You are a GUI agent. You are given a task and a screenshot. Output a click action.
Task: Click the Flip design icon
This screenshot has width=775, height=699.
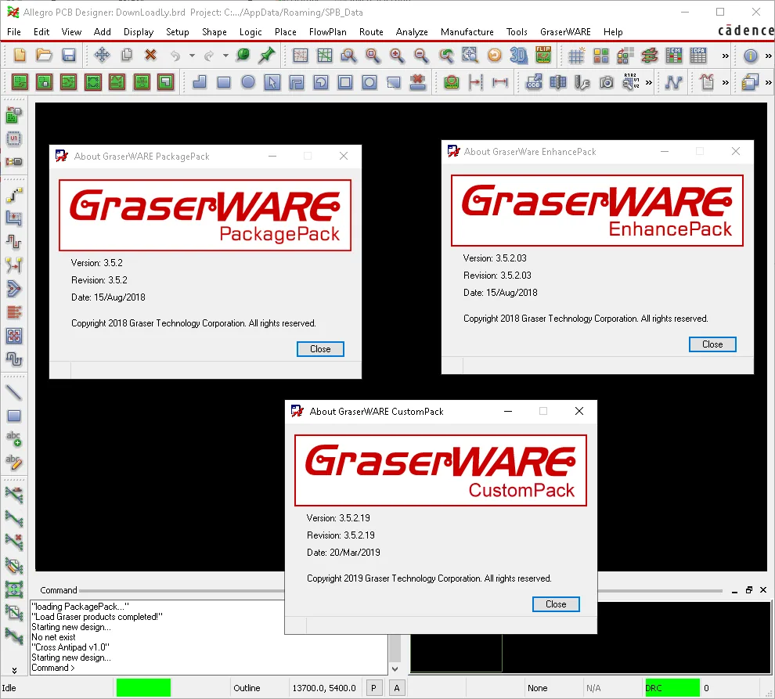coord(542,56)
